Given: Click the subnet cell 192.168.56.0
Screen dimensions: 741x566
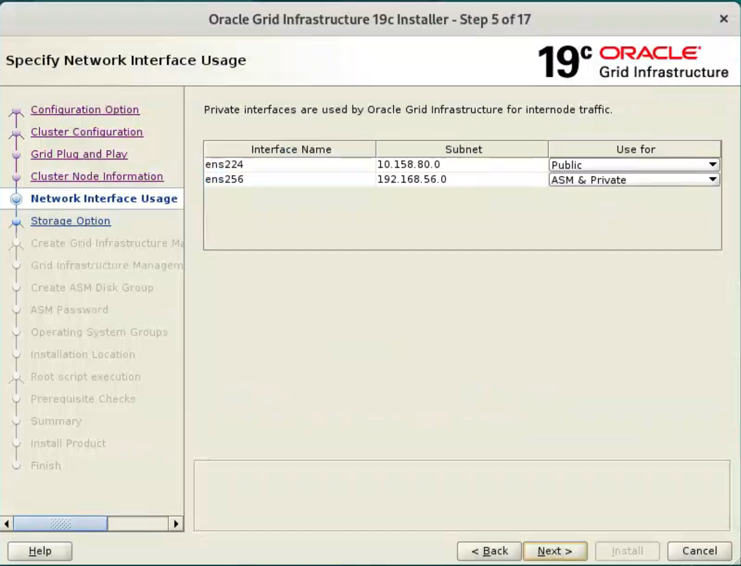Looking at the screenshot, I should point(462,179).
